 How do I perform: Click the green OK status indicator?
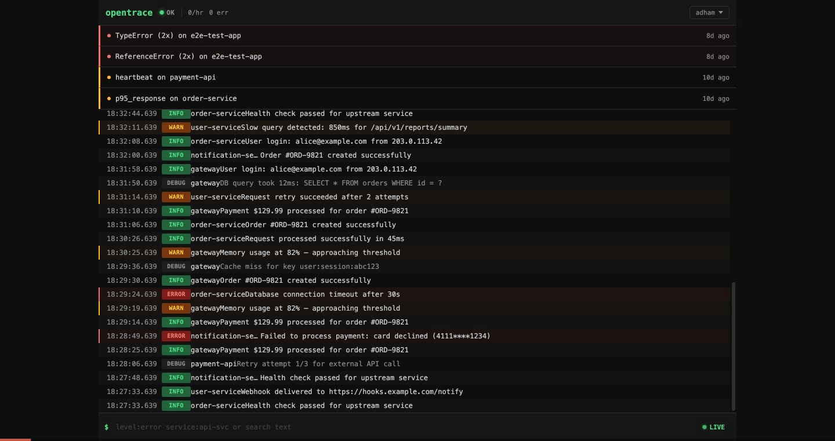[x=162, y=12]
